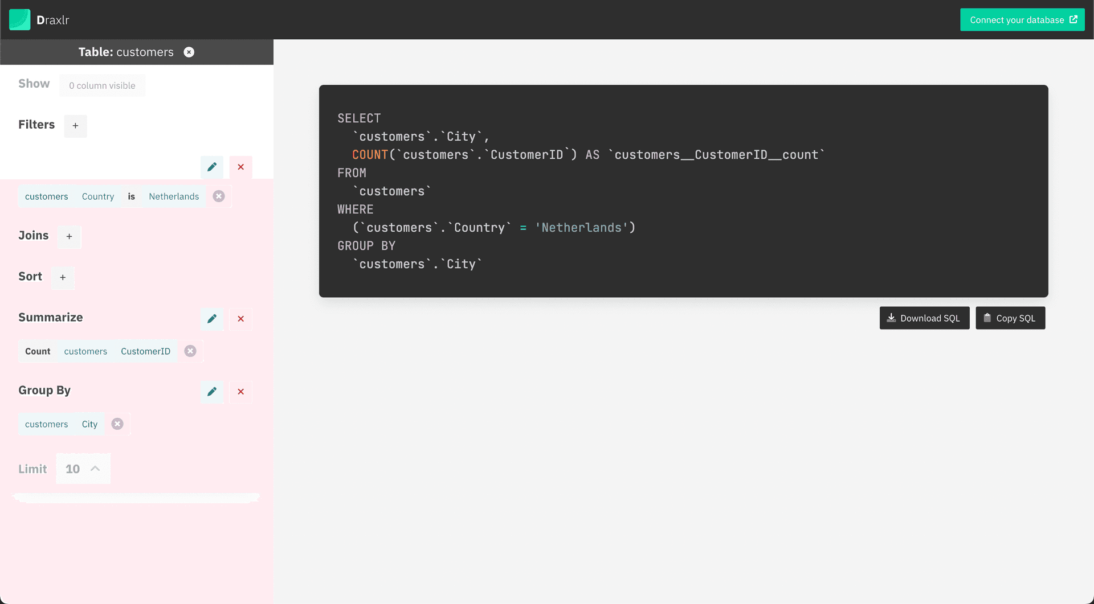The image size is (1094, 604).
Task: Remove the Count CustomerID summary chip
Action: click(x=190, y=351)
